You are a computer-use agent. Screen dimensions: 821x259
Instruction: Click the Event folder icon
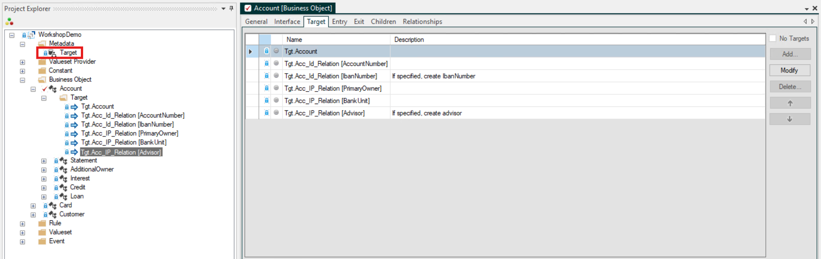[42, 241]
